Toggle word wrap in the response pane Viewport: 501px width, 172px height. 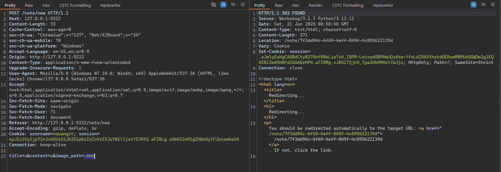[474, 5]
